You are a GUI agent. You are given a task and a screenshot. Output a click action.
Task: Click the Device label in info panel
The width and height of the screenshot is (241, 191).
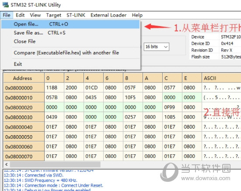click(198, 37)
